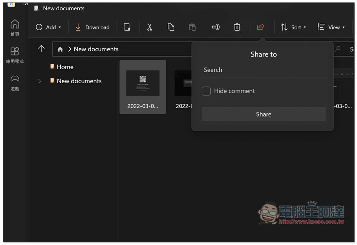Screen dimensions: 357x245
Task: Open the View dropdown
Action: [331, 27]
